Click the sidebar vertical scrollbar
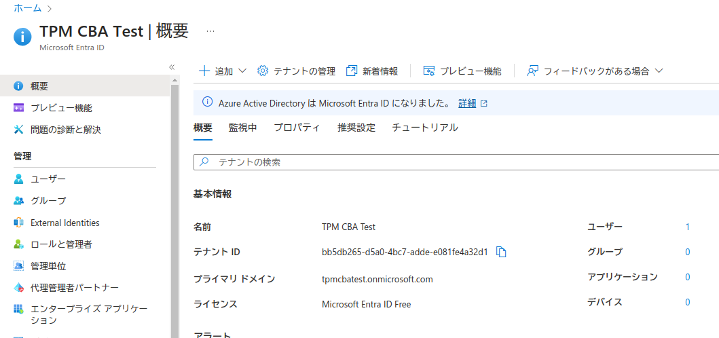Screen dimensions: 719x338 pyautogui.click(x=174, y=204)
